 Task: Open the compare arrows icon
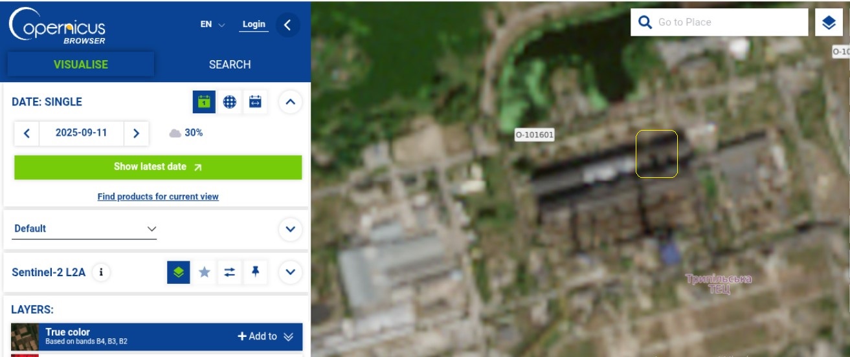pyautogui.click(x=230, y=272)
